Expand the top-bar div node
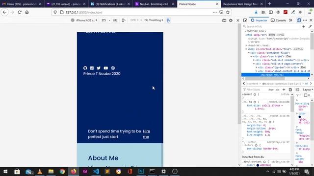 [x=256, y=67]
